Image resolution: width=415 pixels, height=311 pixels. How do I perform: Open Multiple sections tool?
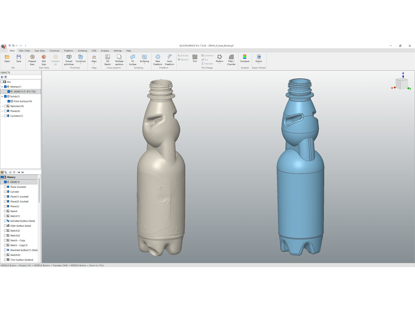click(119, 60)
